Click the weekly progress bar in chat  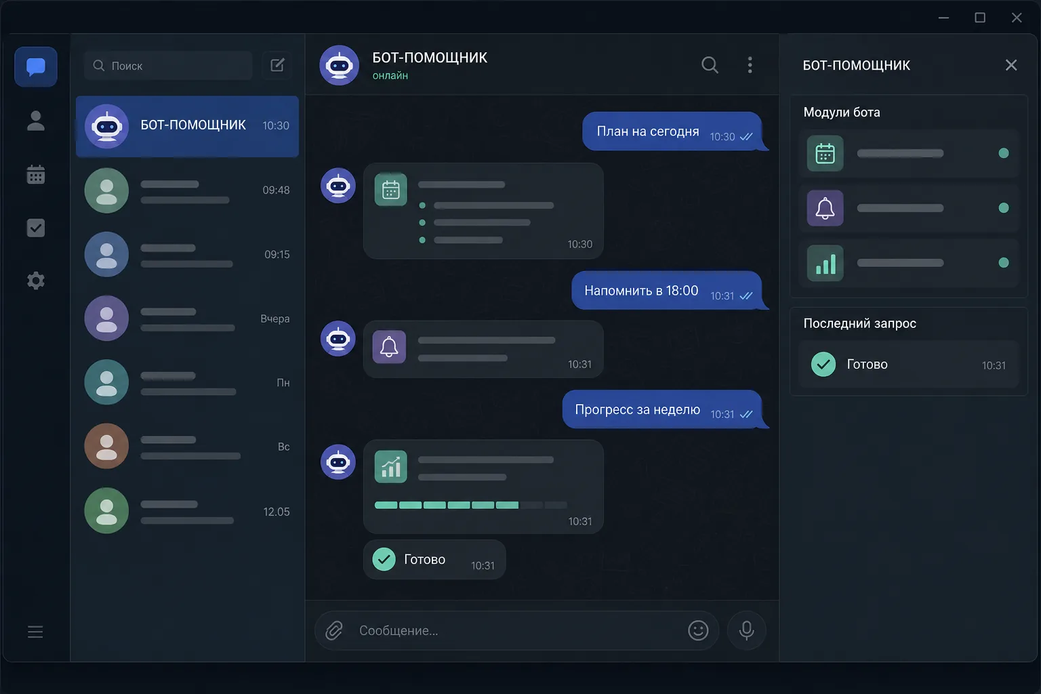[470, 505]
